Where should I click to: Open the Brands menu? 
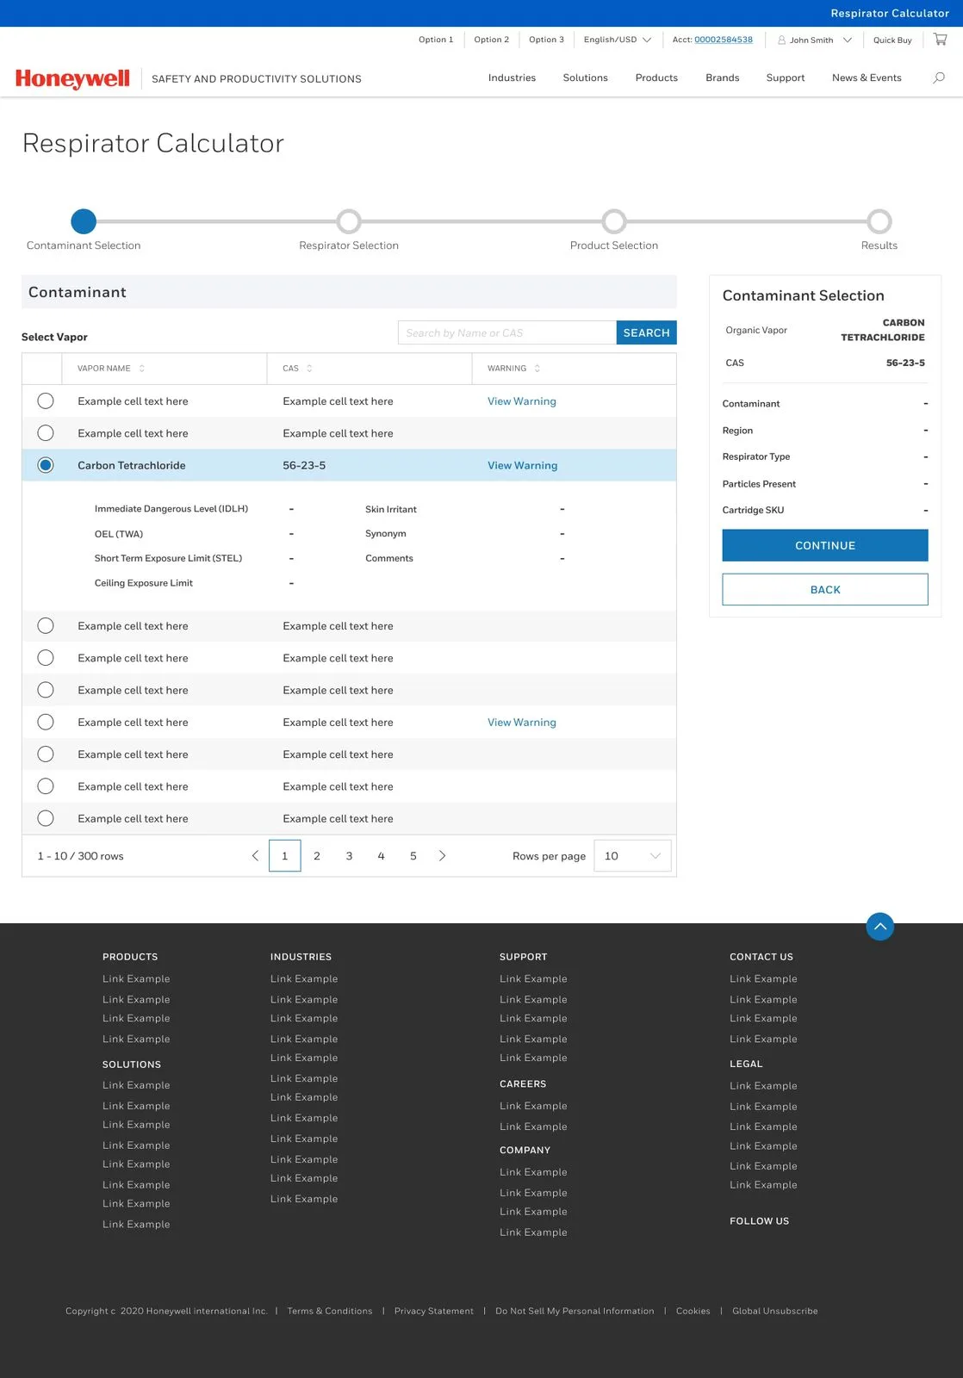722,78
